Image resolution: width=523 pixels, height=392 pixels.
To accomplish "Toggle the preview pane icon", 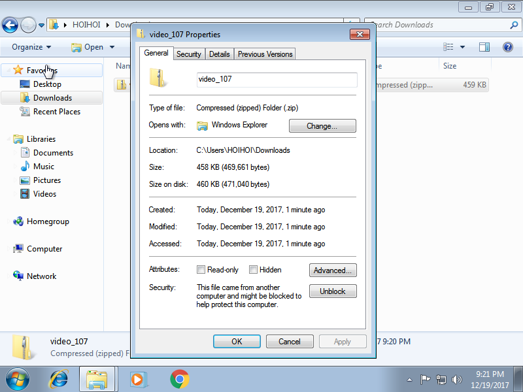I will pyautogui.click(x=484, y=47).
